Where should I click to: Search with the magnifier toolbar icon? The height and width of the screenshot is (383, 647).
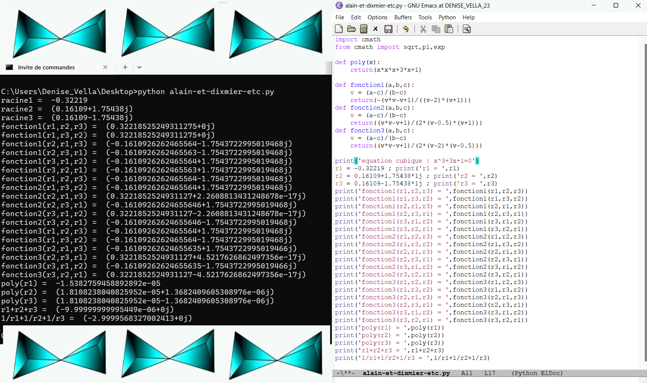coord(467,29)
